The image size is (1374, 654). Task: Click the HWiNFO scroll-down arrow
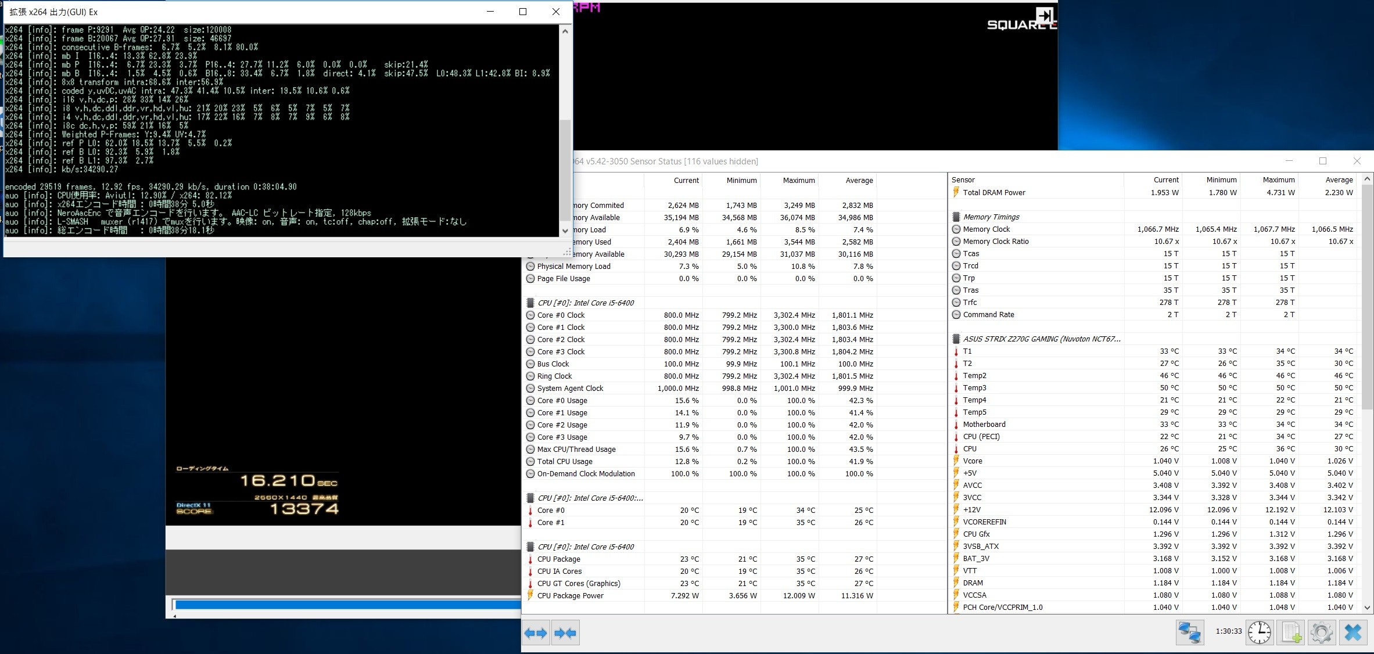click(x=1367, y=608)
